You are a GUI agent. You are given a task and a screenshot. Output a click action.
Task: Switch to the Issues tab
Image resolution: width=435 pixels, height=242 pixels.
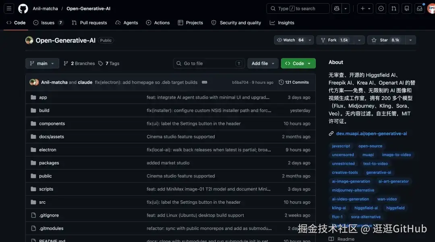click(x=48, y=23)
